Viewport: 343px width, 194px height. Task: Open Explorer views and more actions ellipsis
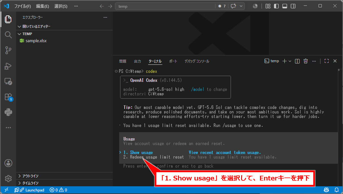click(x=105, y=17)
